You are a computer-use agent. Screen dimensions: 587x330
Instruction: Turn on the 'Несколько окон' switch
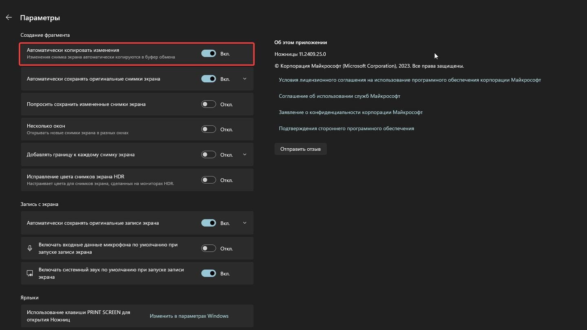point(208,129)
